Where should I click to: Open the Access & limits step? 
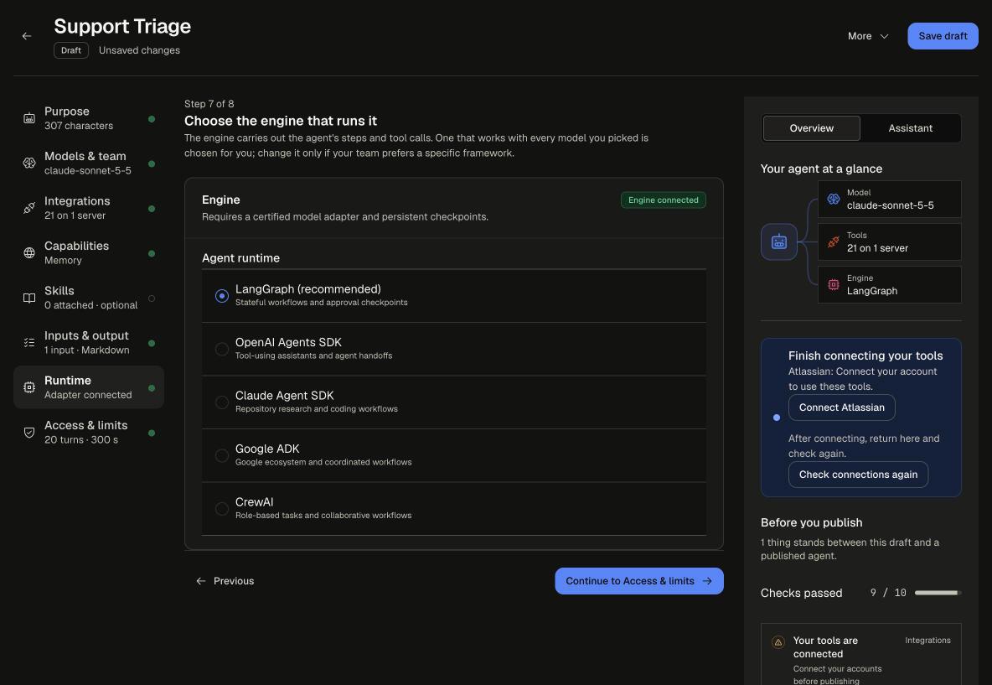[x=89, y=433]
